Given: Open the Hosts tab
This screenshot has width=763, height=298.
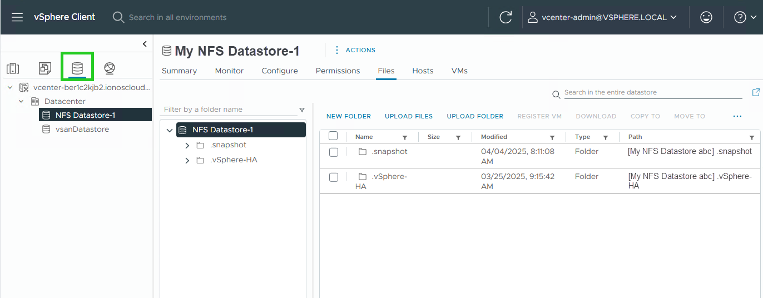Looking at the screenshot, I should click(423, 71).
